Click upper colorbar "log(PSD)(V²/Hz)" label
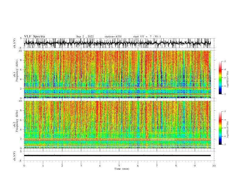 [x=228, y=79]
